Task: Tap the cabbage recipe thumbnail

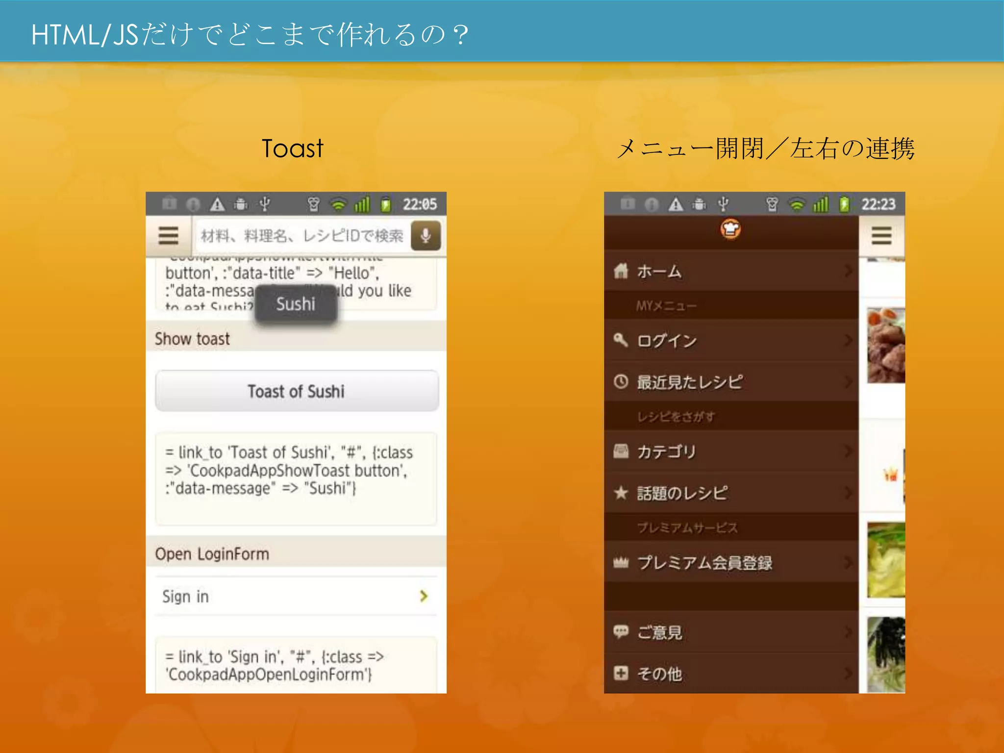Action: 886,560
